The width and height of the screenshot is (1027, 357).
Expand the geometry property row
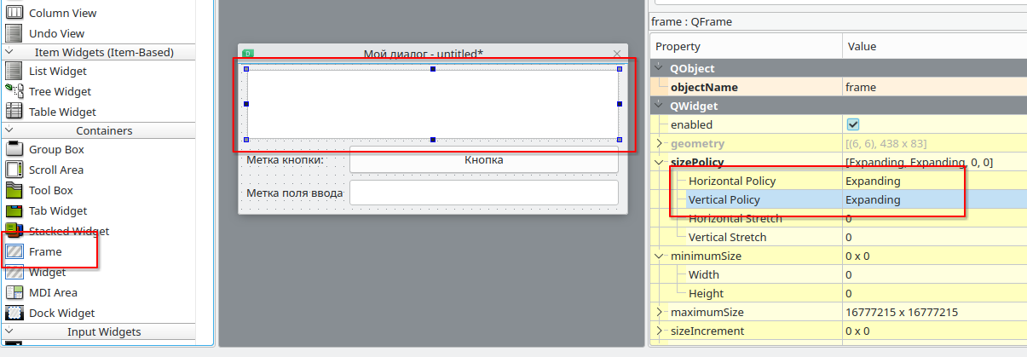(x=659, y=143)
